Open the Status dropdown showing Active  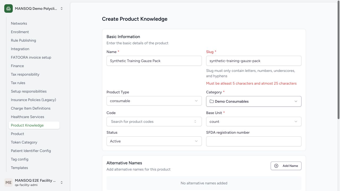tap(154, 141)
